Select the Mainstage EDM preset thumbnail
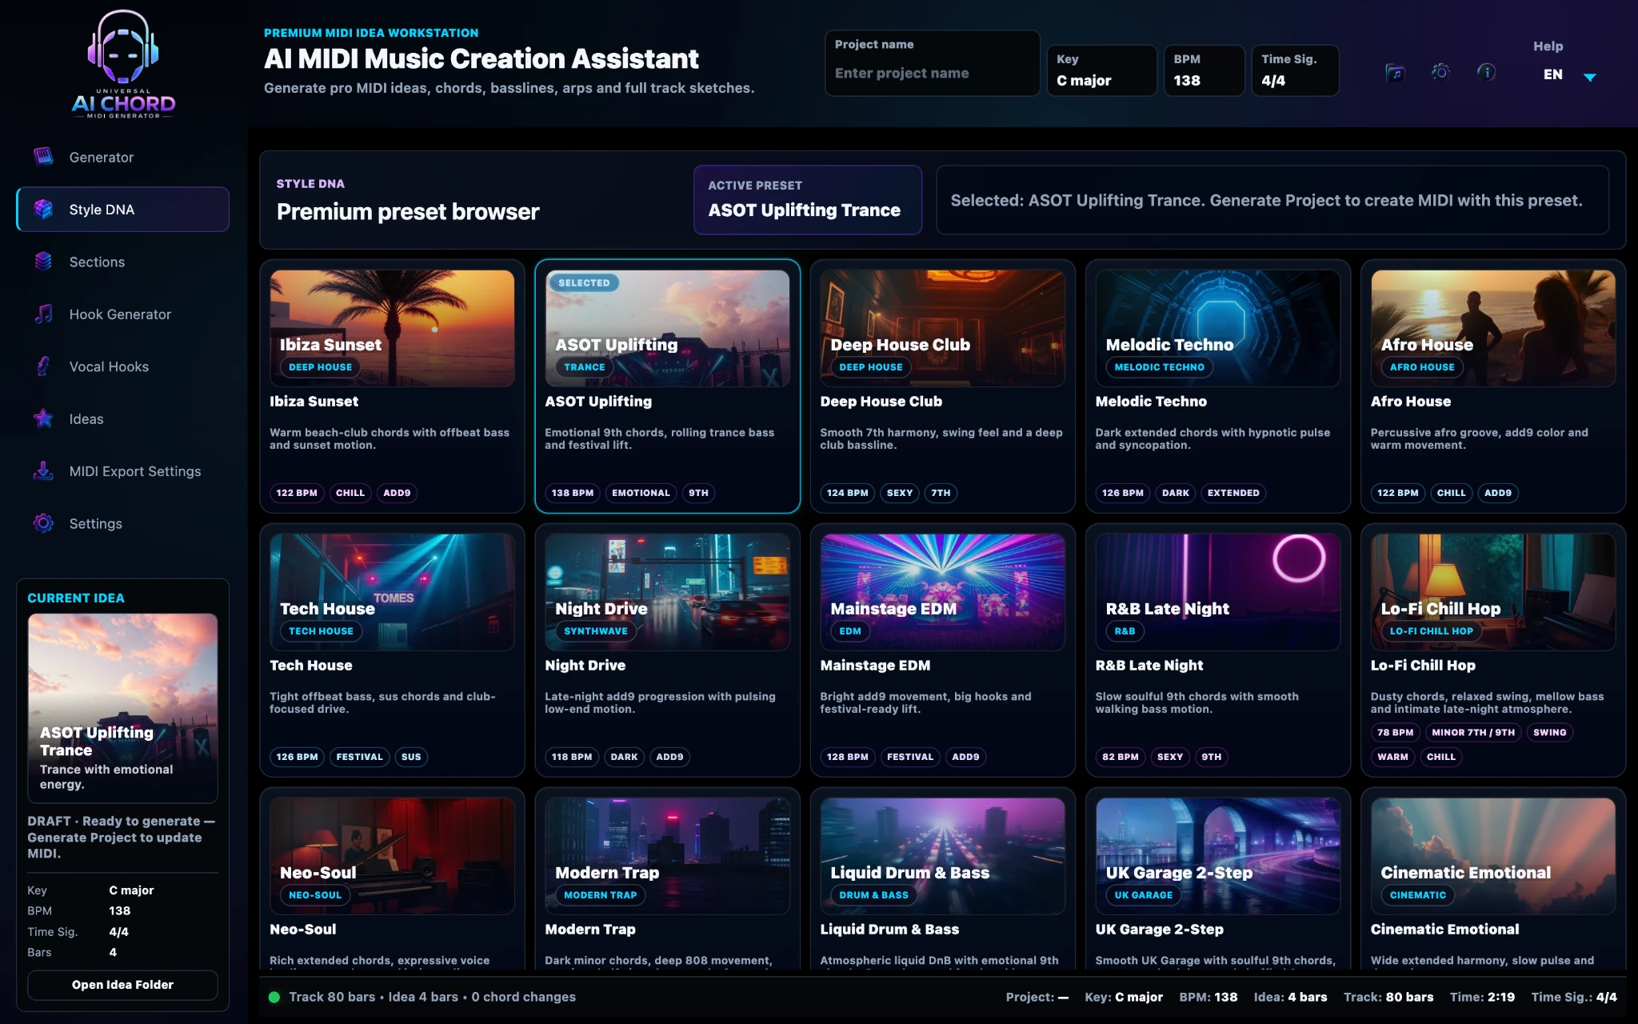 [942, 592]
